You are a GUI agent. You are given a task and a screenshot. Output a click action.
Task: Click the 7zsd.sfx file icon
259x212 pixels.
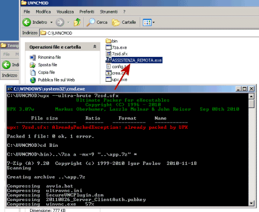[108, 54]
